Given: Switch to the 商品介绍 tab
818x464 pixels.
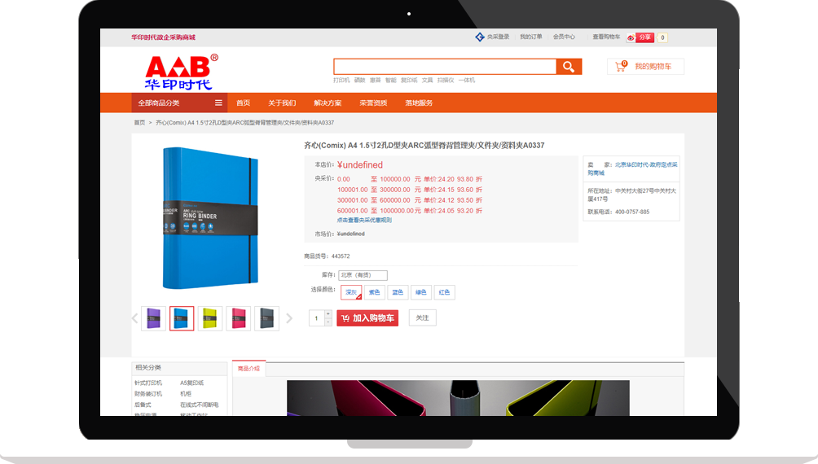Looking at the screenshot, I should [x=248, y=369].
